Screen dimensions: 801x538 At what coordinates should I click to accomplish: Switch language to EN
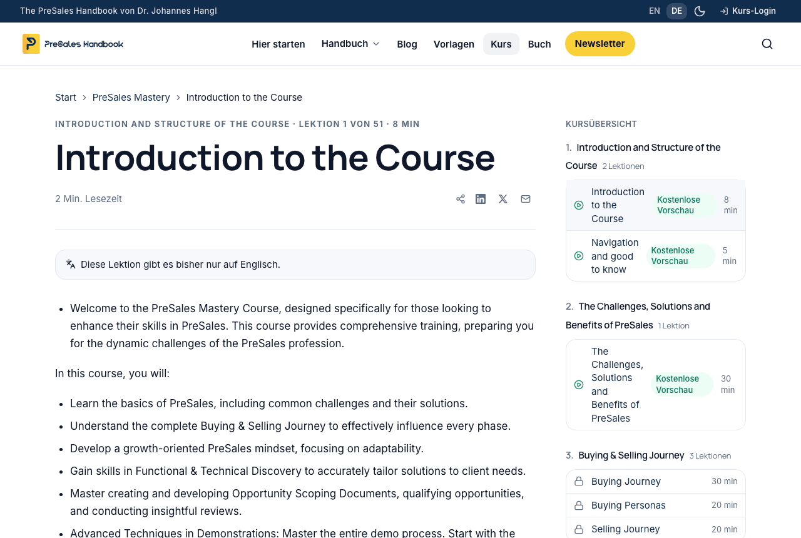click(x=655, y=11)
